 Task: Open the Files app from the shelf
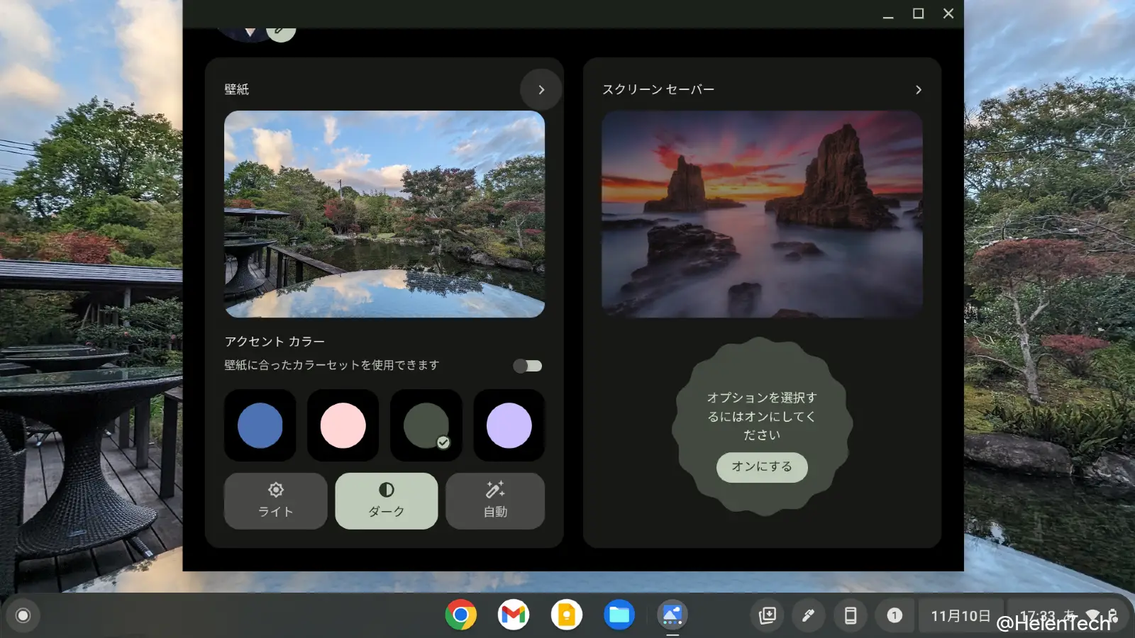(619, 615)
